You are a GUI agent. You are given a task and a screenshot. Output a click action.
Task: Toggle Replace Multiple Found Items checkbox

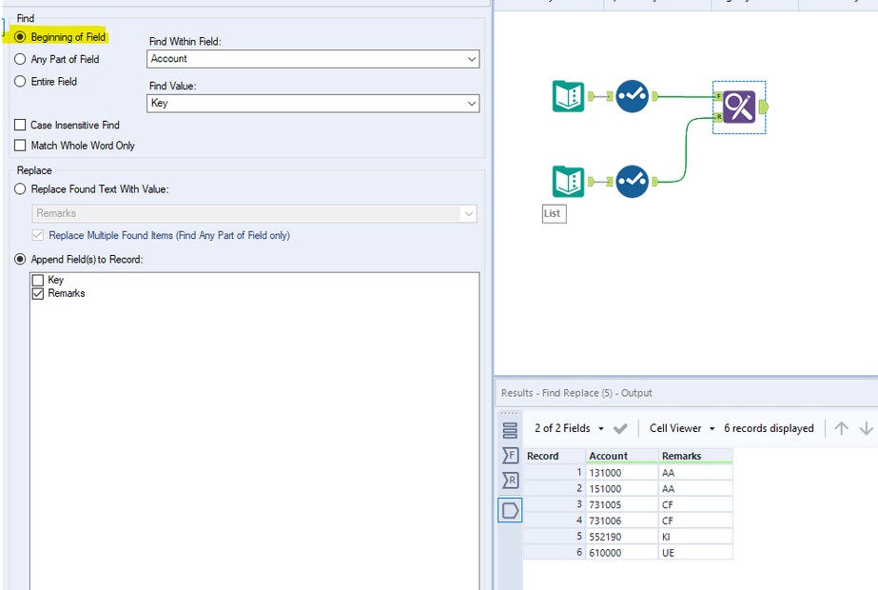click(37, 235)
